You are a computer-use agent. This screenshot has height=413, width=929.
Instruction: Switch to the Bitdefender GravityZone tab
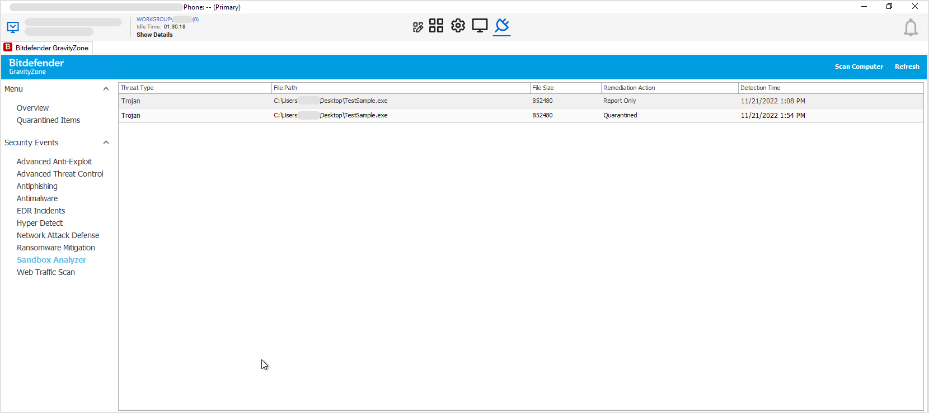[48, 48]
